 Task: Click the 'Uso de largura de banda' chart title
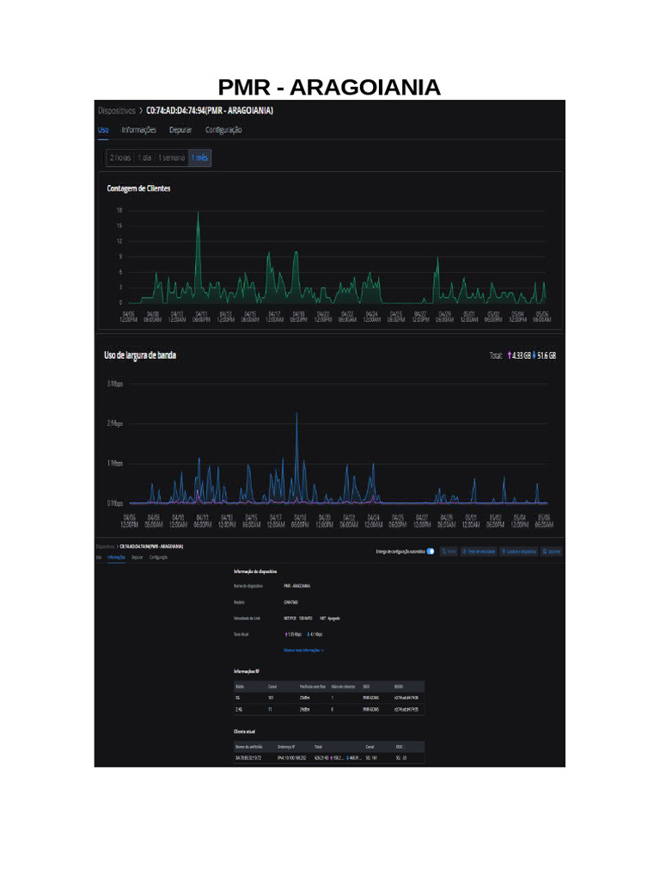(x=140, y=355)
